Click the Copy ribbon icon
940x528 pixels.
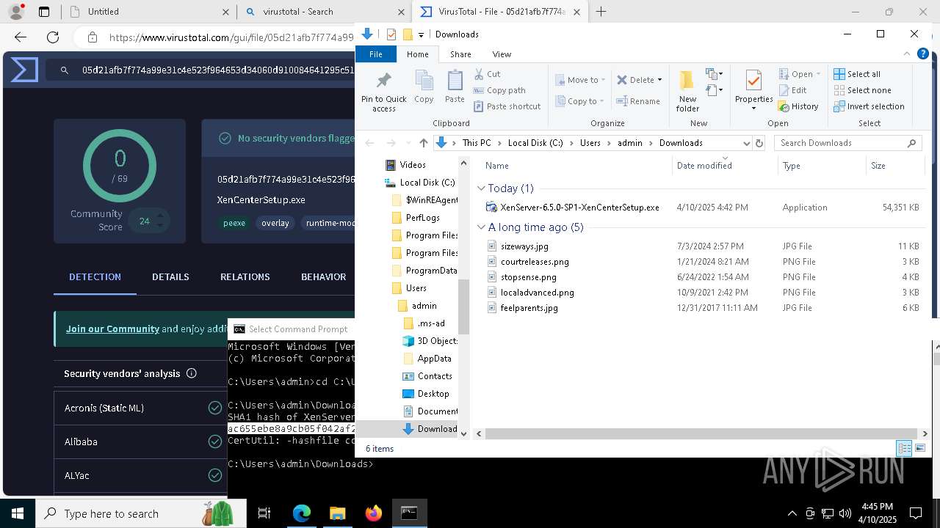[x=424, y=87]
